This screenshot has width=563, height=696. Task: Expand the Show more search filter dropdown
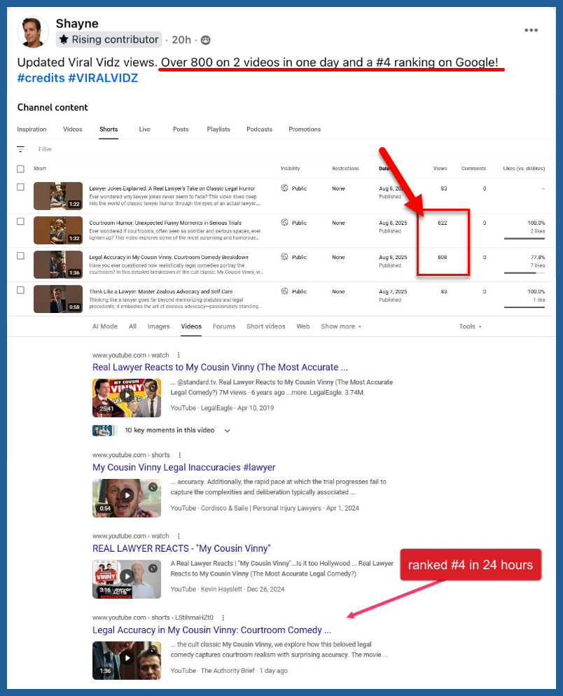coord(341,326)
